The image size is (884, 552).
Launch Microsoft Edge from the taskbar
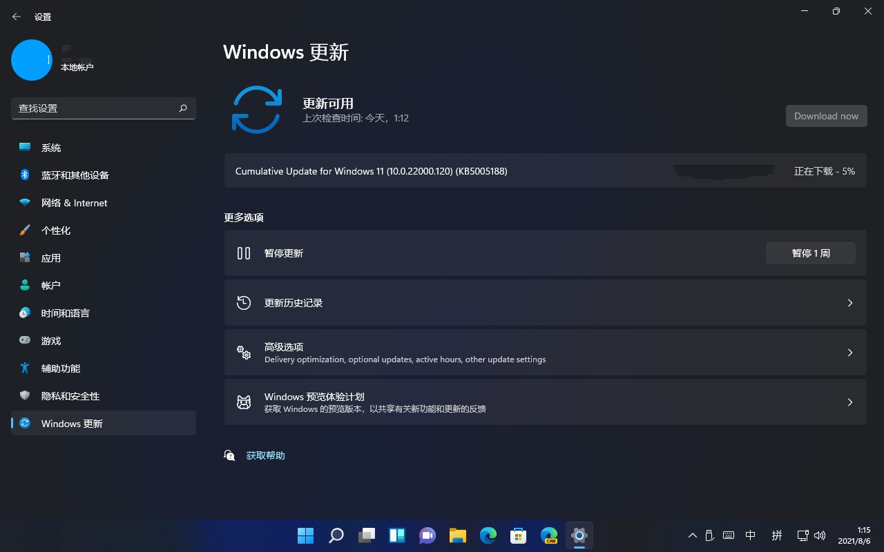click(488, 535)
